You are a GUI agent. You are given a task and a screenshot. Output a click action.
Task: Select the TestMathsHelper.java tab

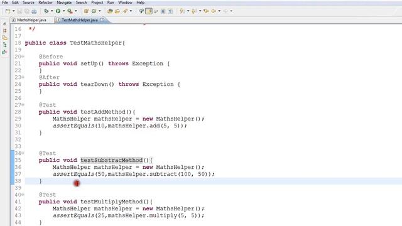[x=80, y=20]
